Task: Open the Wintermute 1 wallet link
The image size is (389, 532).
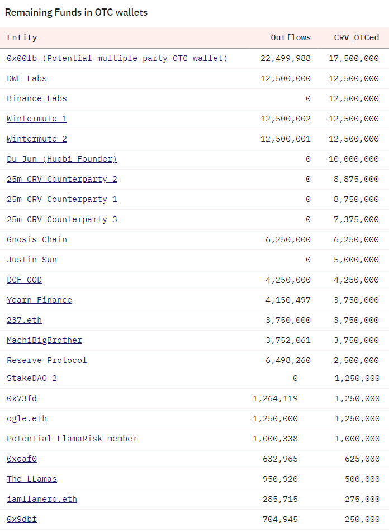Action: pyautogui.click(x=37, y=119)
